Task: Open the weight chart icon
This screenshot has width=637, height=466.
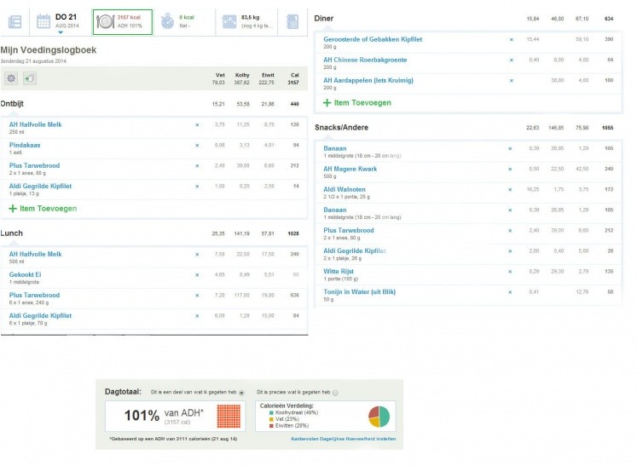Action: [228, 21]
